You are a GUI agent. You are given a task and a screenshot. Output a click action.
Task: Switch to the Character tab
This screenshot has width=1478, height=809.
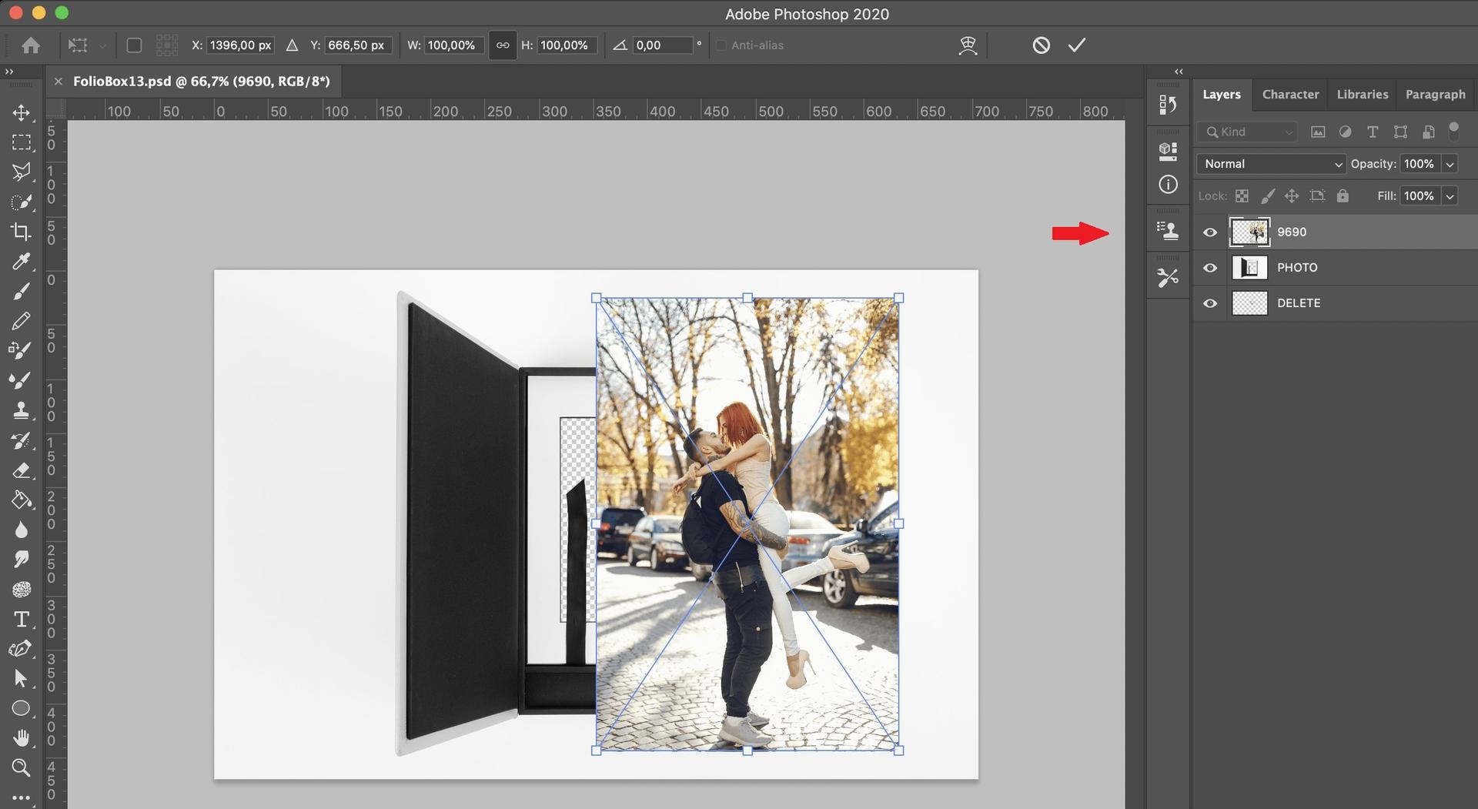(x=1290, y=94)
